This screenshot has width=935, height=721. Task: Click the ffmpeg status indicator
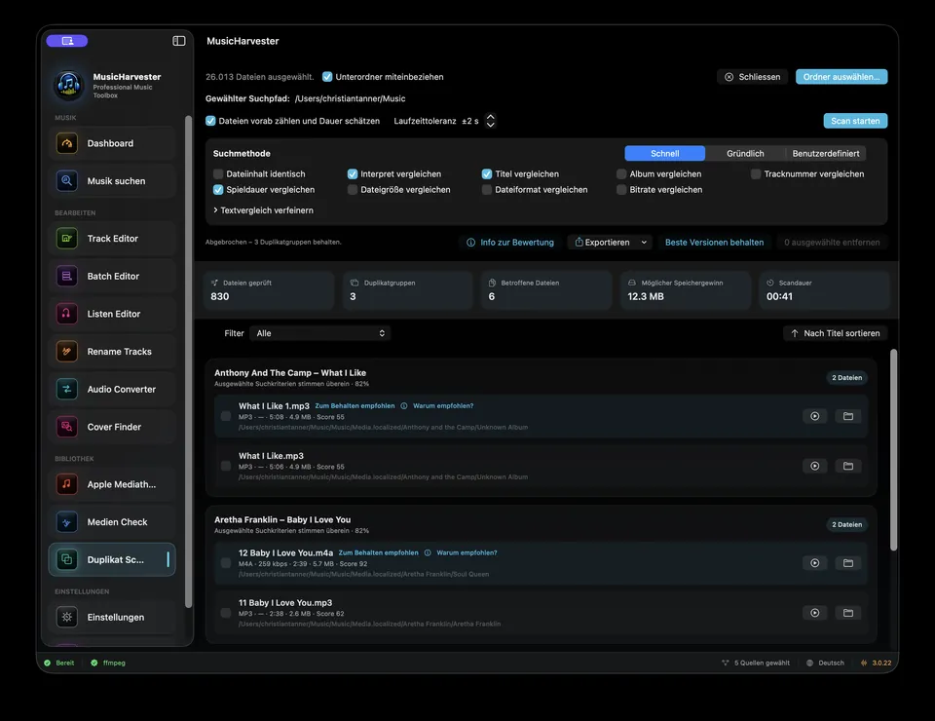pyautogui.click(x=108, y=663)
